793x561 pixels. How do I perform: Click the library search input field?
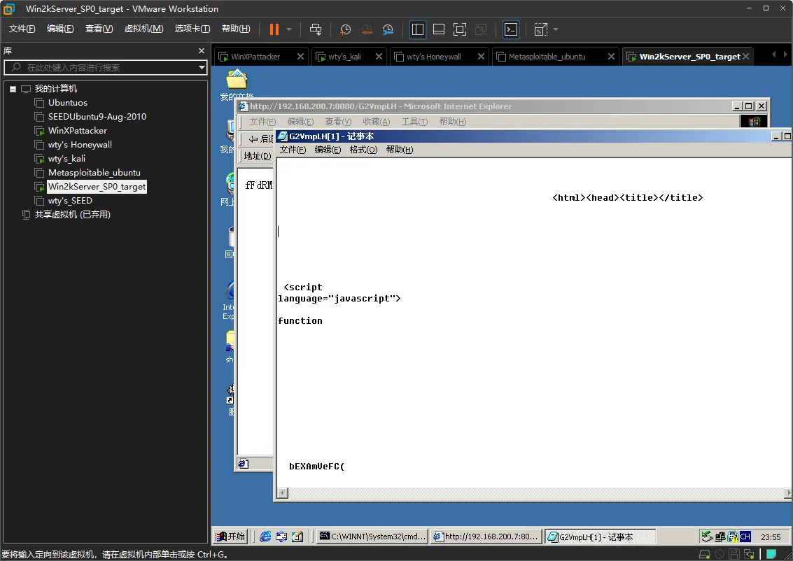101,67
